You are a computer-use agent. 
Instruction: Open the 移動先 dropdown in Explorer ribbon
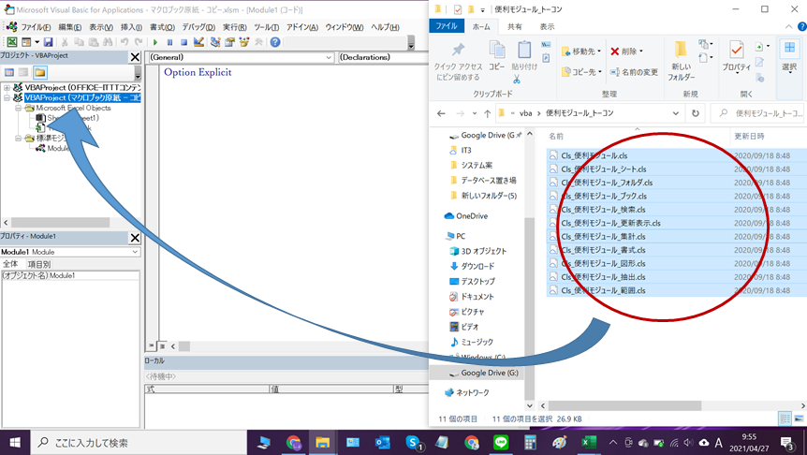[581, 51]
